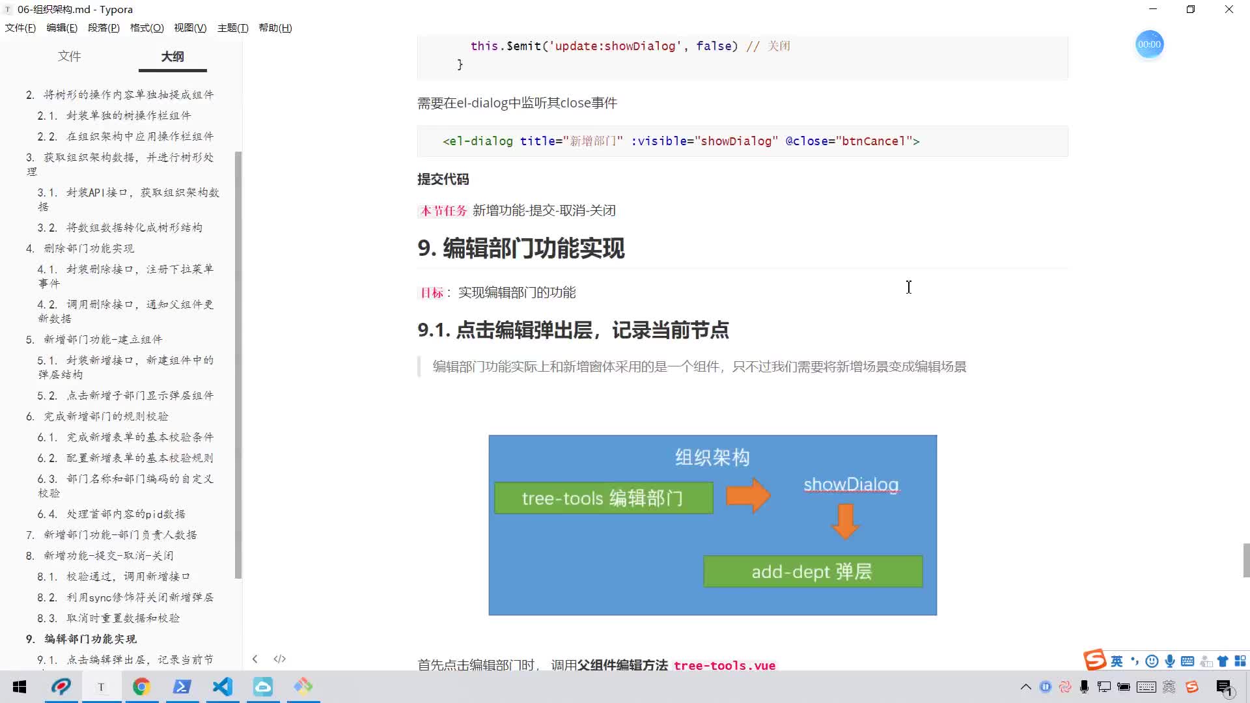This screenshot has height=703, width=1250.
Task: Open Visual Studio Code from taskbar
Action: tap(222, 687)
